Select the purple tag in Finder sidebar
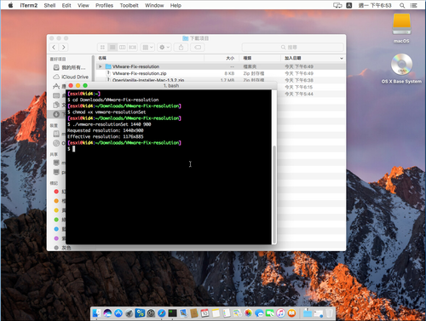Viewport: 426px width, 321px height. click(x=56, y=238)
